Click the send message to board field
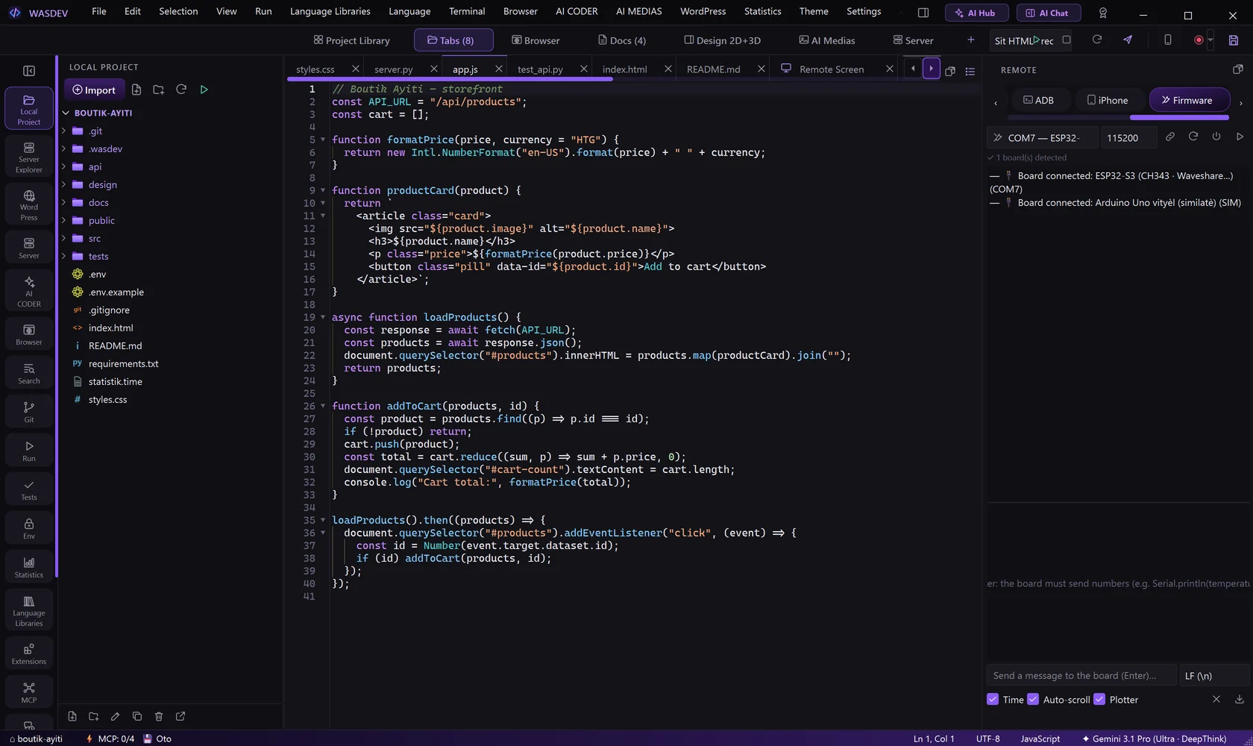 1081,675
